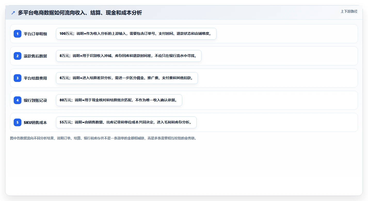Click the 6万元 description box
This screenshot has width=368, height=201.
(x=127, y=78)
